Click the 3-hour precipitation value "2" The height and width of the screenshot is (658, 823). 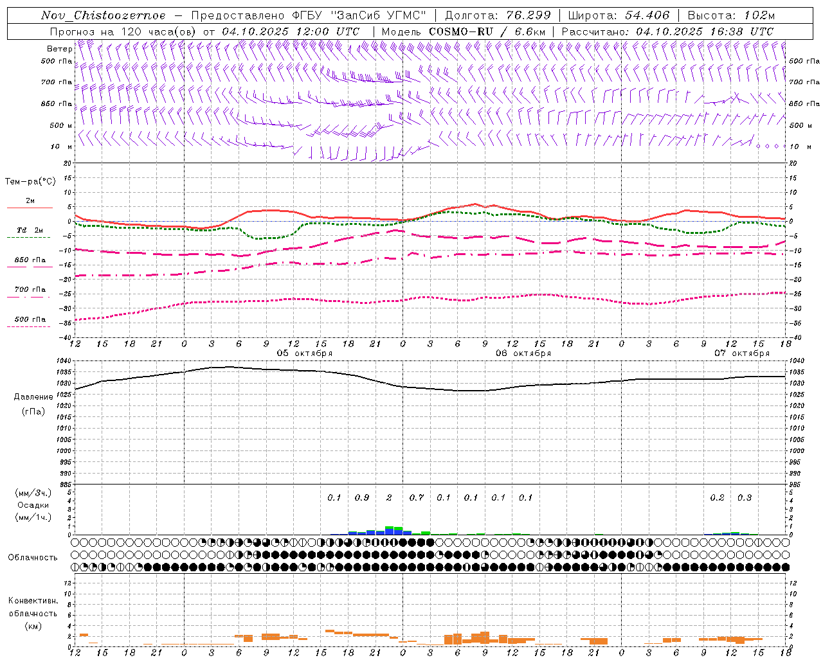point(389,497)
